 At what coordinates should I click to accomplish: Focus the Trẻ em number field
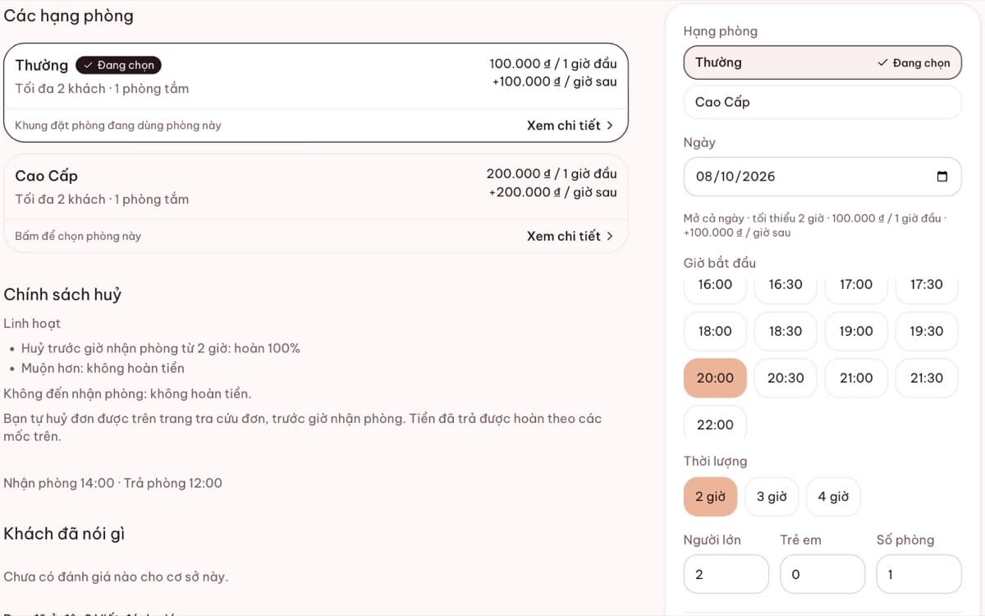(822, 574)
